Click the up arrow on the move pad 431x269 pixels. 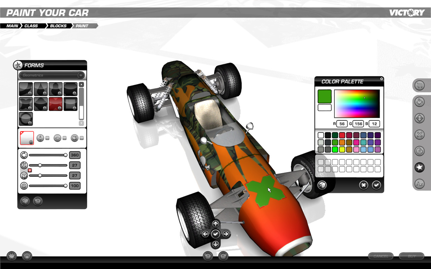click(215, 224)
